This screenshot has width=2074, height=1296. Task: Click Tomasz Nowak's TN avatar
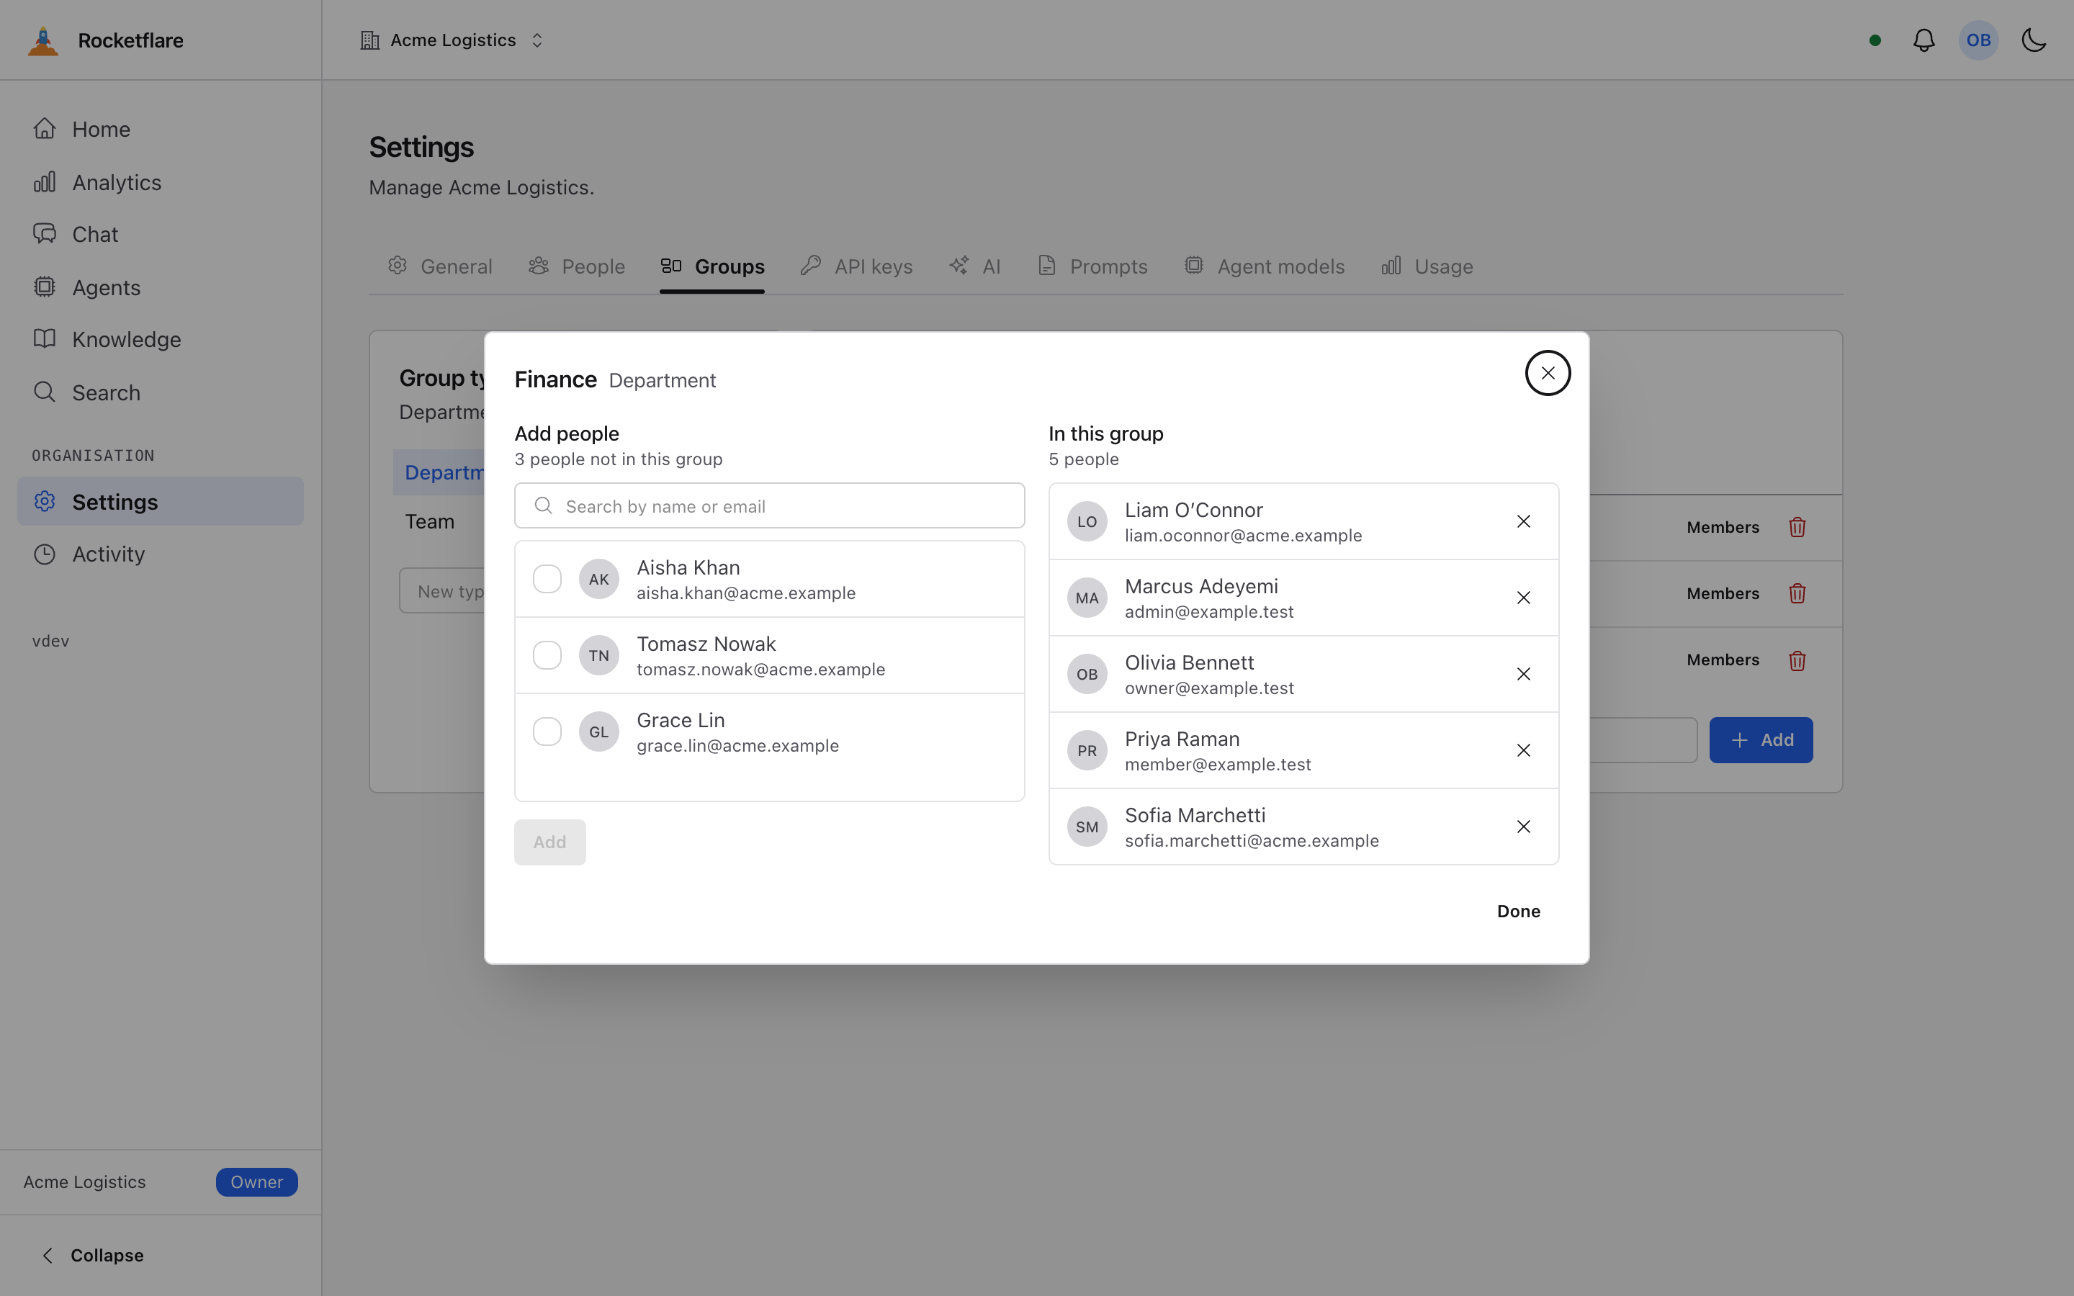(x=599, y=656)
